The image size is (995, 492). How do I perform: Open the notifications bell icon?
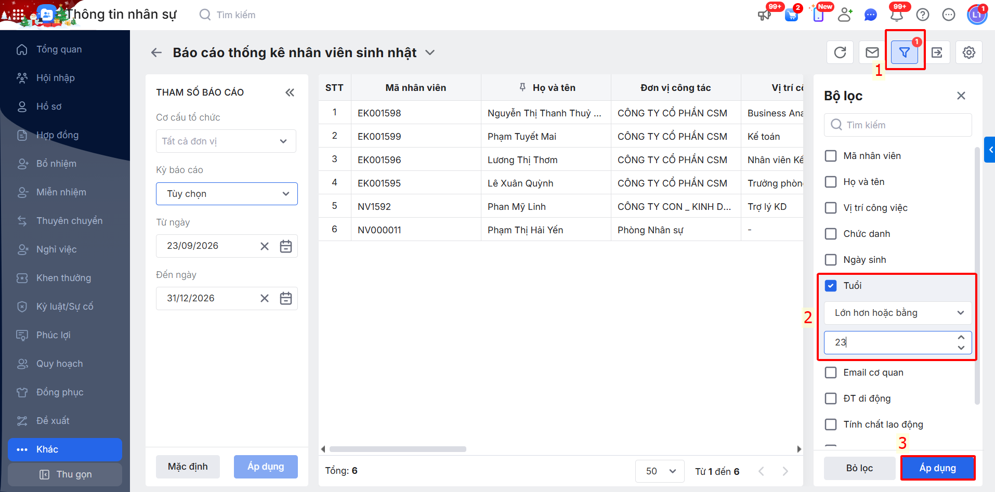(x=897, y=15)
